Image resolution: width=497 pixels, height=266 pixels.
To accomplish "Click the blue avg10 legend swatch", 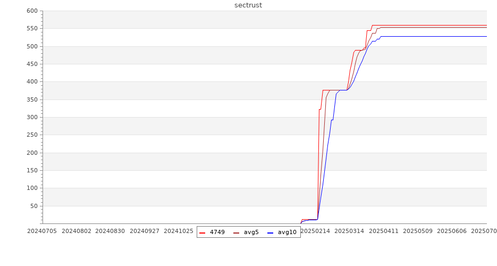I will pos(270,232).
